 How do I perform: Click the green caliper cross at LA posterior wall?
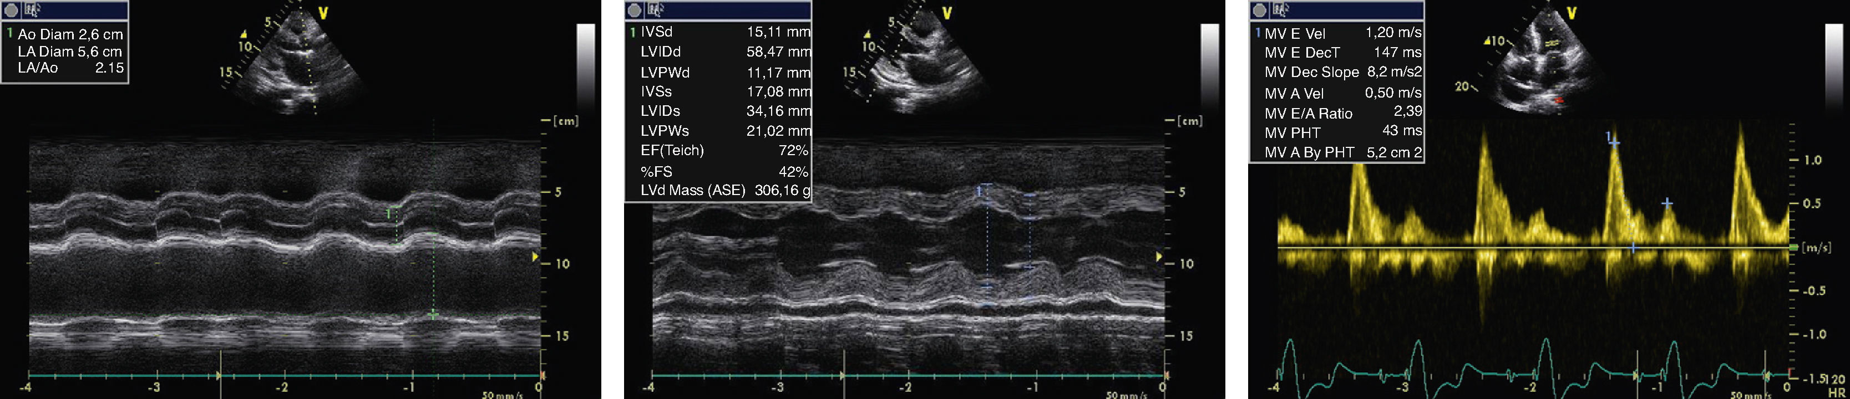433,314
